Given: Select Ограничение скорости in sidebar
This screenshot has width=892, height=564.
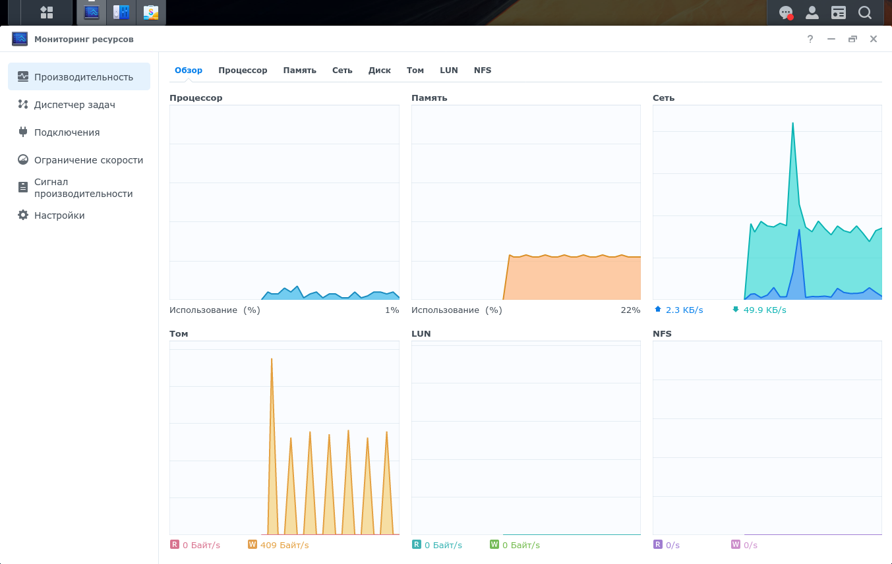Looking at the screenshot, I should coord(79,159).
